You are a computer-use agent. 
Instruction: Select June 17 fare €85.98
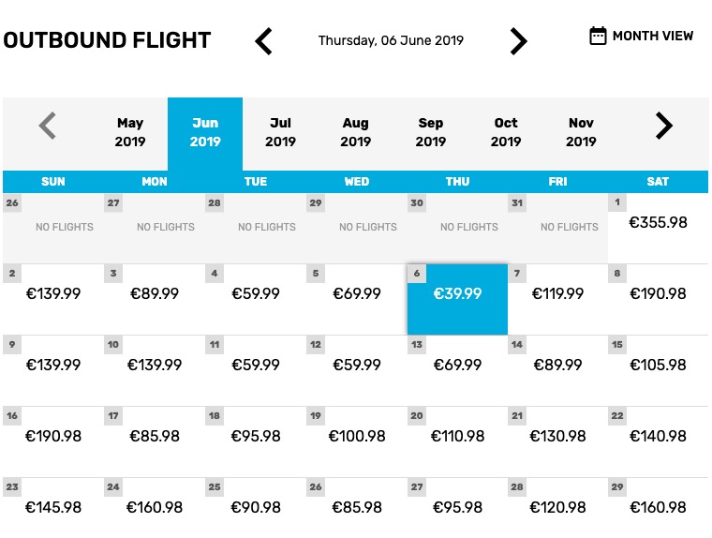pos(155,441)
